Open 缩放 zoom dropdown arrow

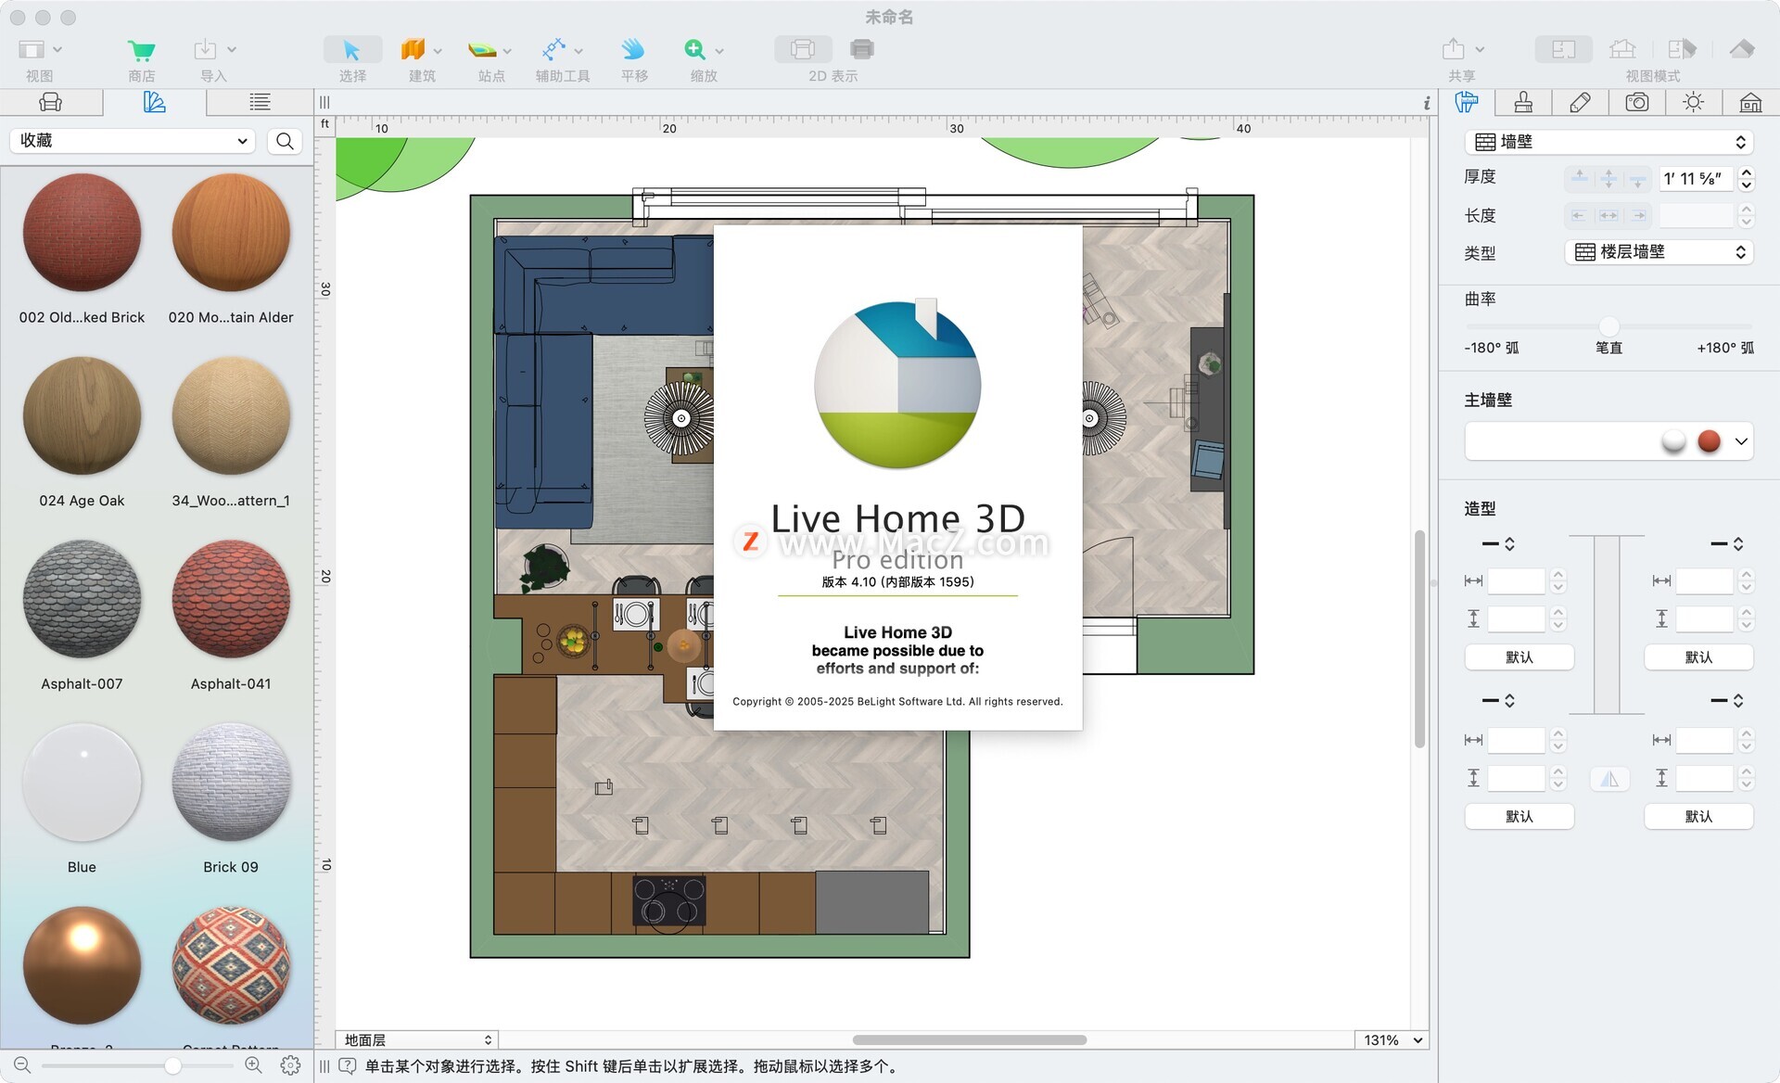point(719,51)
